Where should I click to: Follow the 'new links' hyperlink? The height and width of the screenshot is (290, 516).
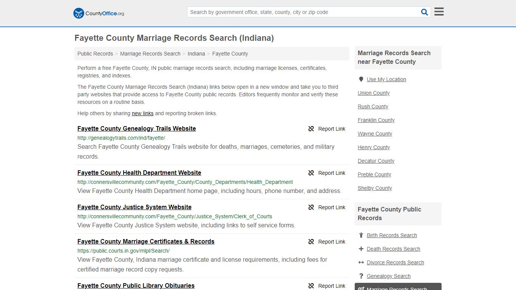click(x=142, y=113)
